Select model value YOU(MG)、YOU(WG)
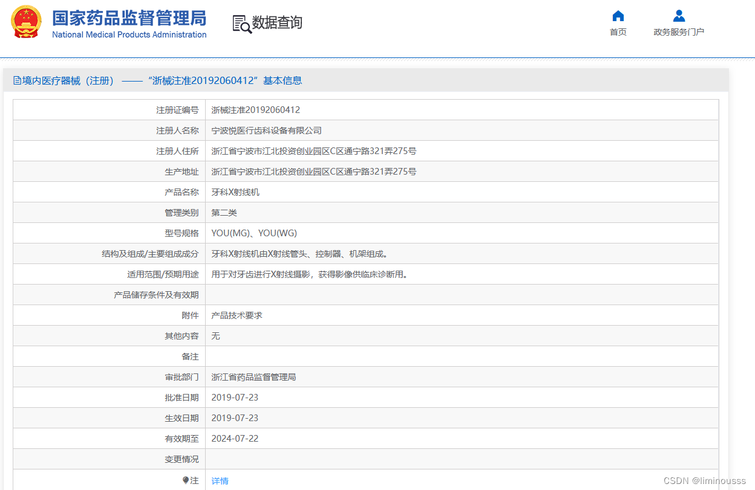Screen dimensions: 755x490 coord(254,233)
